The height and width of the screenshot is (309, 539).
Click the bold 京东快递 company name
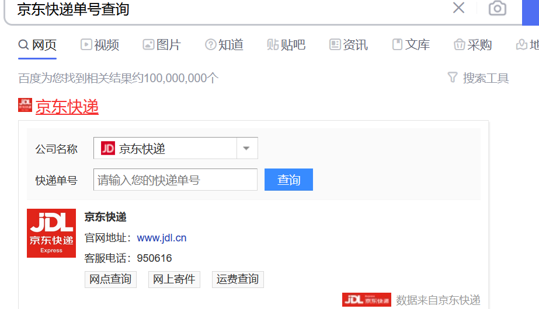tap(106, 217)
